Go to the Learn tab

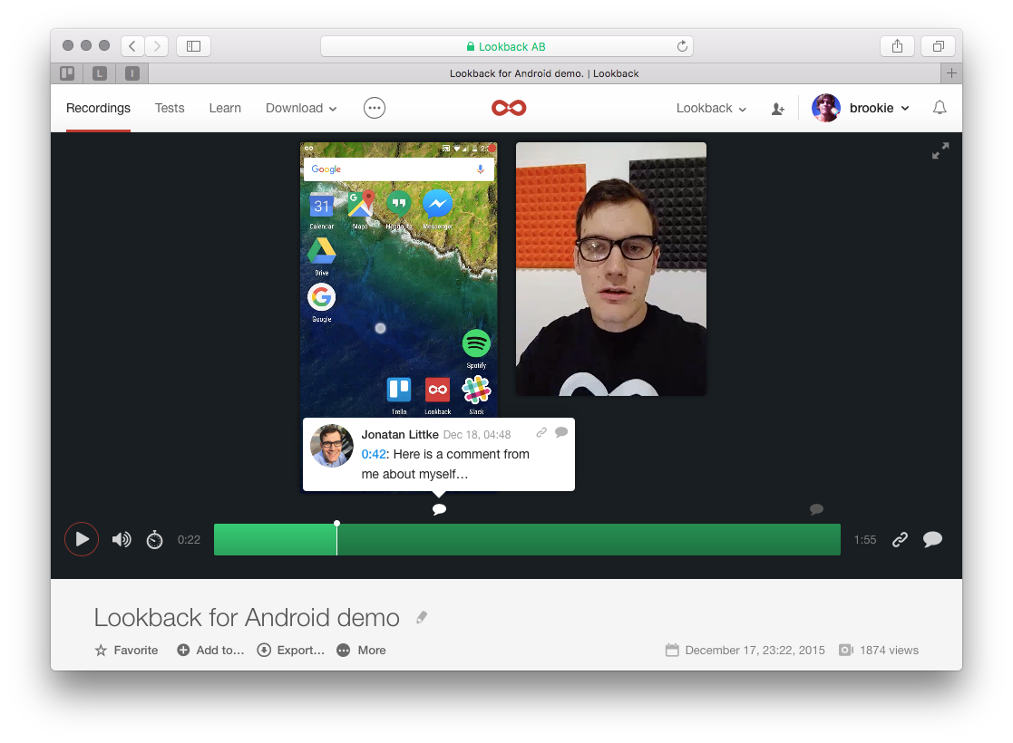tap(225, 108)
